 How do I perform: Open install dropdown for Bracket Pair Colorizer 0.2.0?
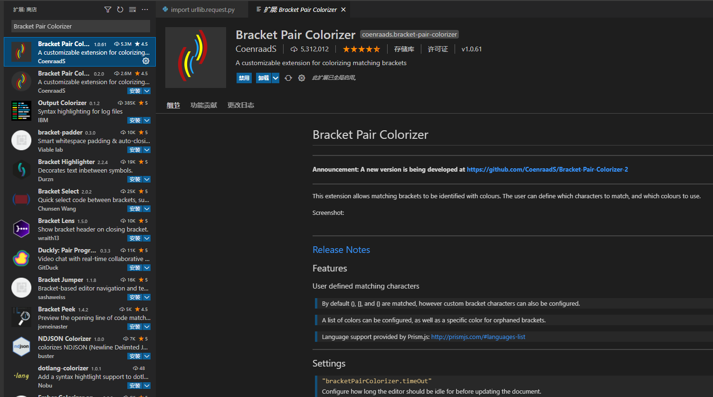click(147, 91)
